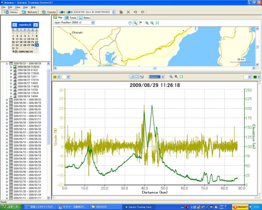This screenshot has width=262, height=210.
Task: Open the blank right secondary-series dropdown
Action: point(250,77)
